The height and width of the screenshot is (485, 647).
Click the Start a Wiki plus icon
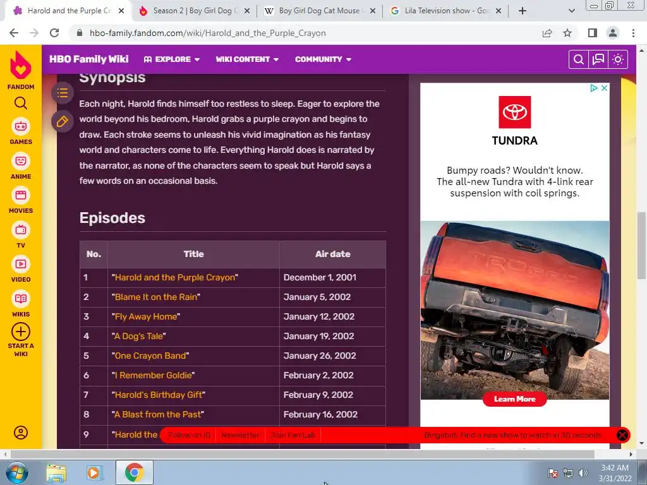click(x=21, y=332)
